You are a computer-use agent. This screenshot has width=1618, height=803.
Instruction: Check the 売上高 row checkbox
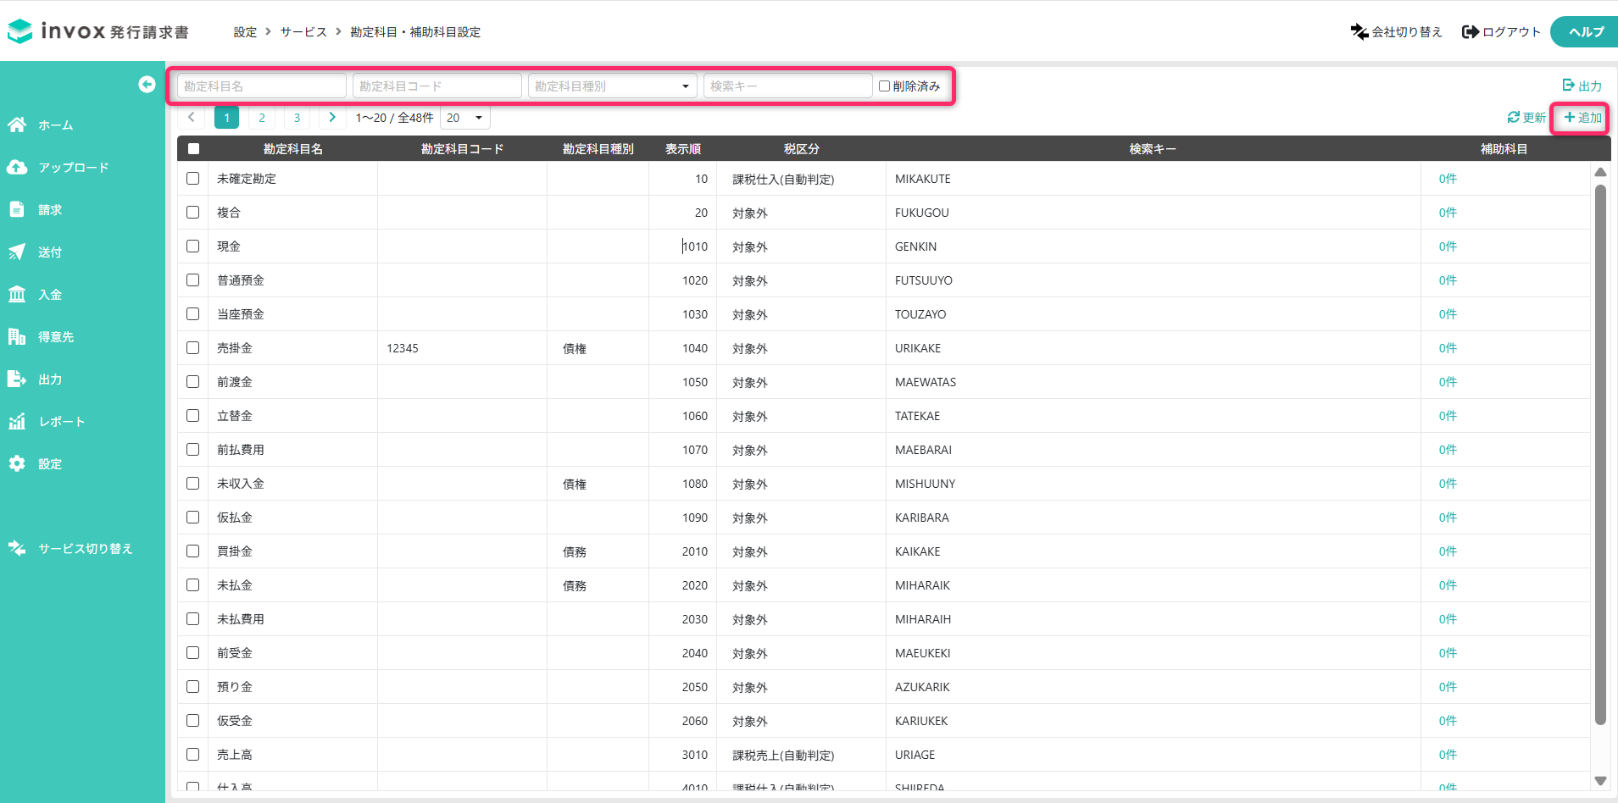(193, 755)
